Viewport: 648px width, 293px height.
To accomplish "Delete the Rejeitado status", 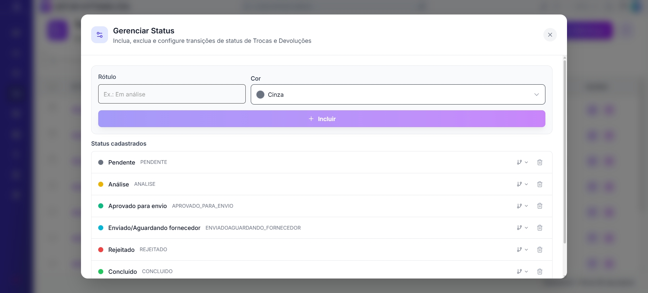I will point(540,250).
